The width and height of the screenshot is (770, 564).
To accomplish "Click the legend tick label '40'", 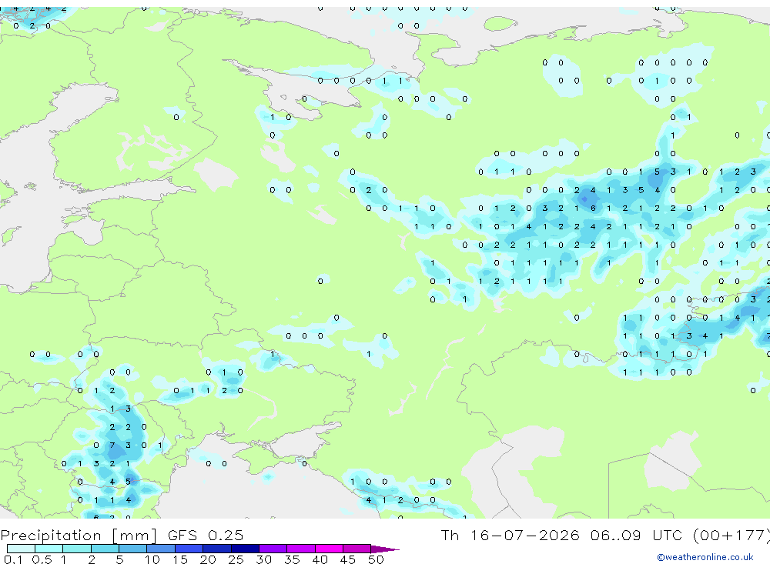I will (x=320, y=559).
